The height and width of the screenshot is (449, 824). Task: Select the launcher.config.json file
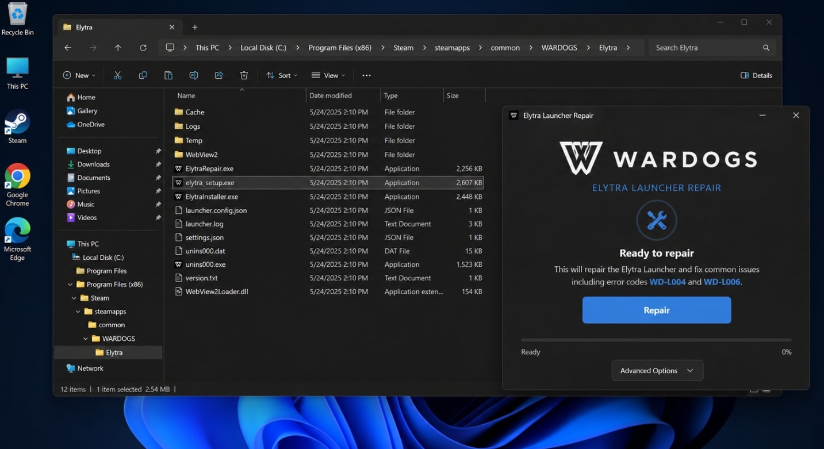[x=216, y=210]
